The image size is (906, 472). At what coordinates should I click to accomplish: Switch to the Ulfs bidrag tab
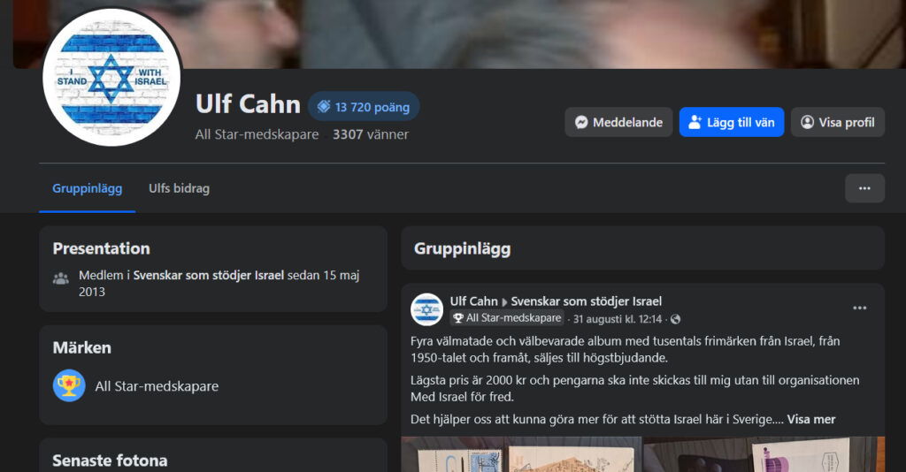pyautogui.click(x=179, y=188)
